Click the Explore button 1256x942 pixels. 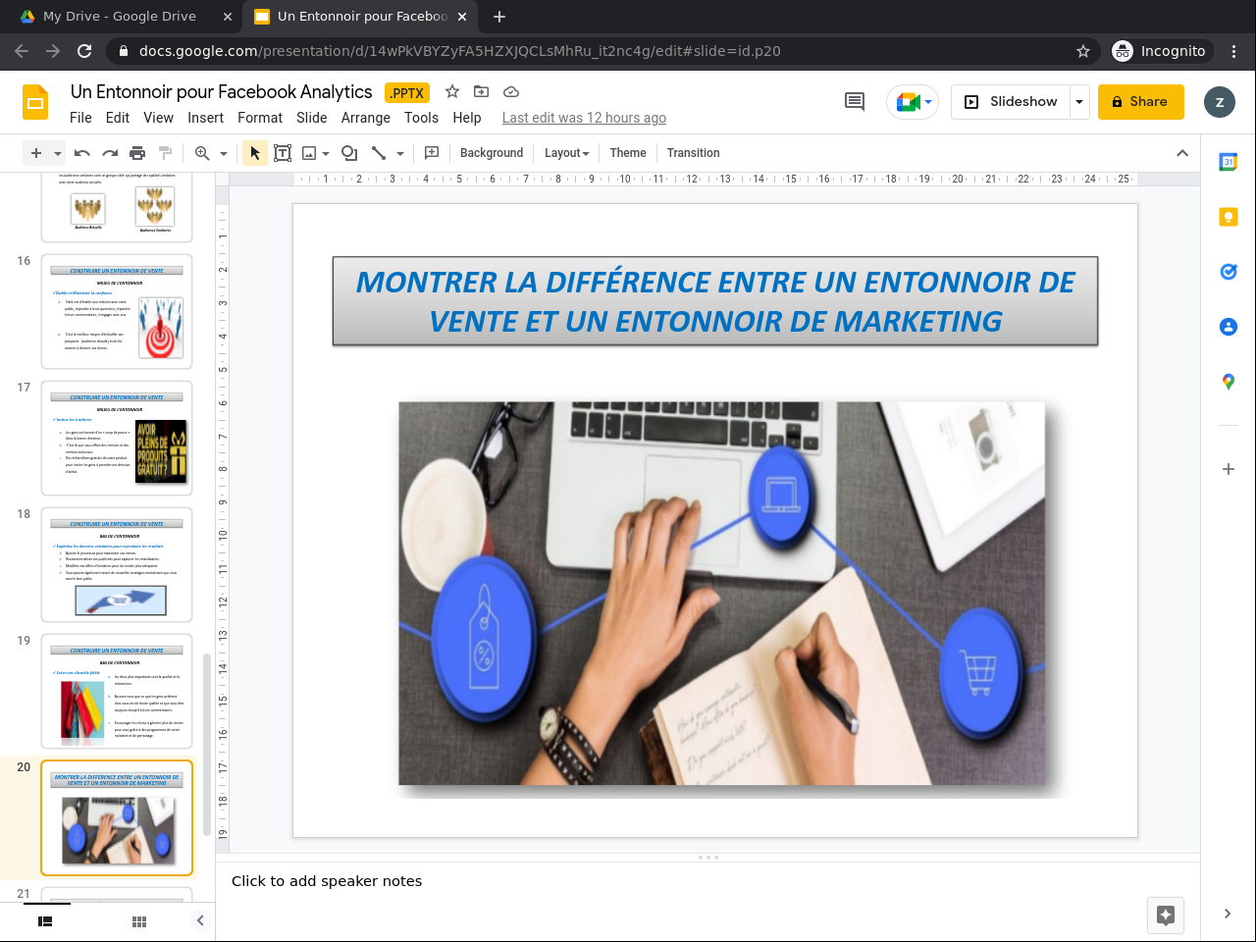(x=1166, y=916)
